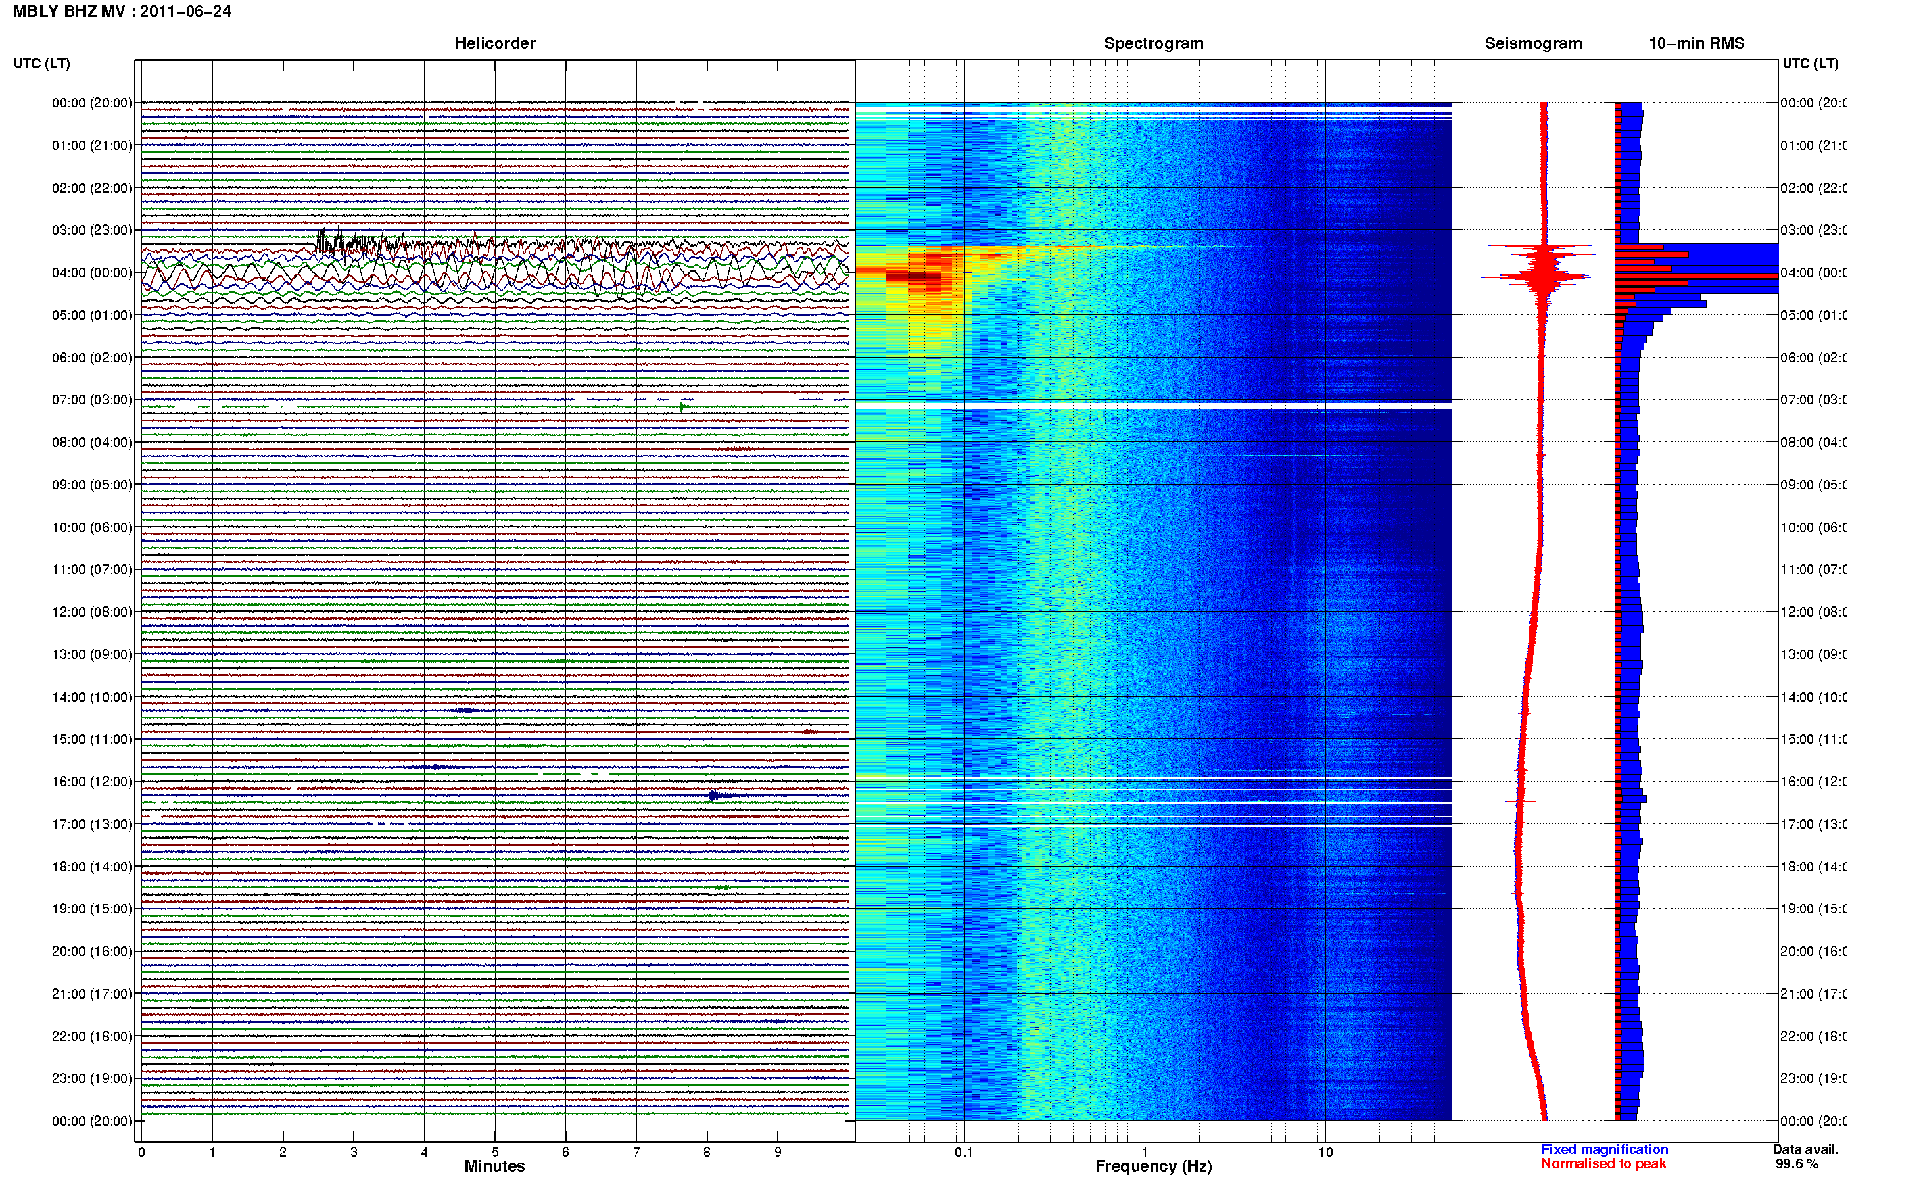Viewport: 1923px width, 1202px height.
Task: Click the "Helicorder" panel heading
Action: click(x=494, y=44)
